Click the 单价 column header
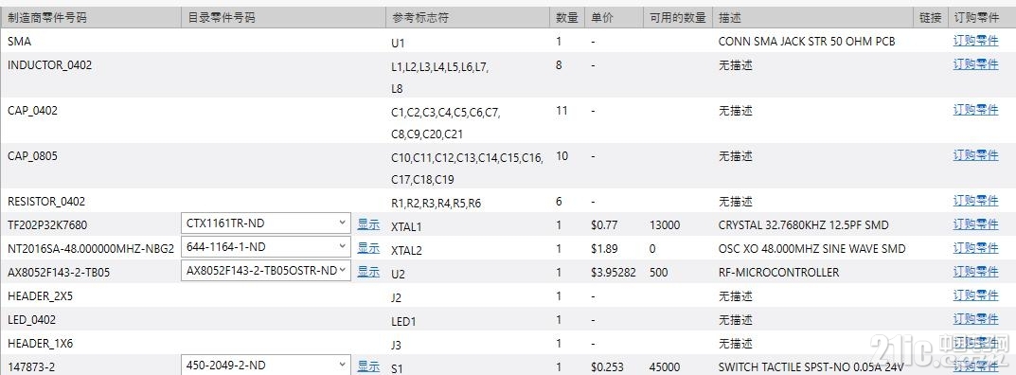This screenshot has height=375, width=1016. 602,17
